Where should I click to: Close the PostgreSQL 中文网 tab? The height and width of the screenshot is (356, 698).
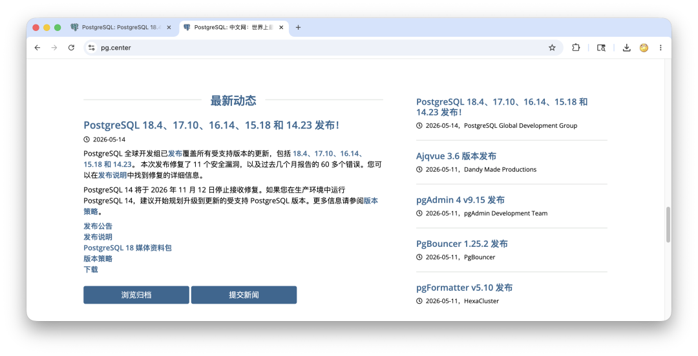[x=281, y=28]
